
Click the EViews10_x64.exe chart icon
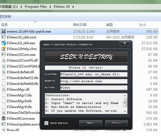(4, 43)
